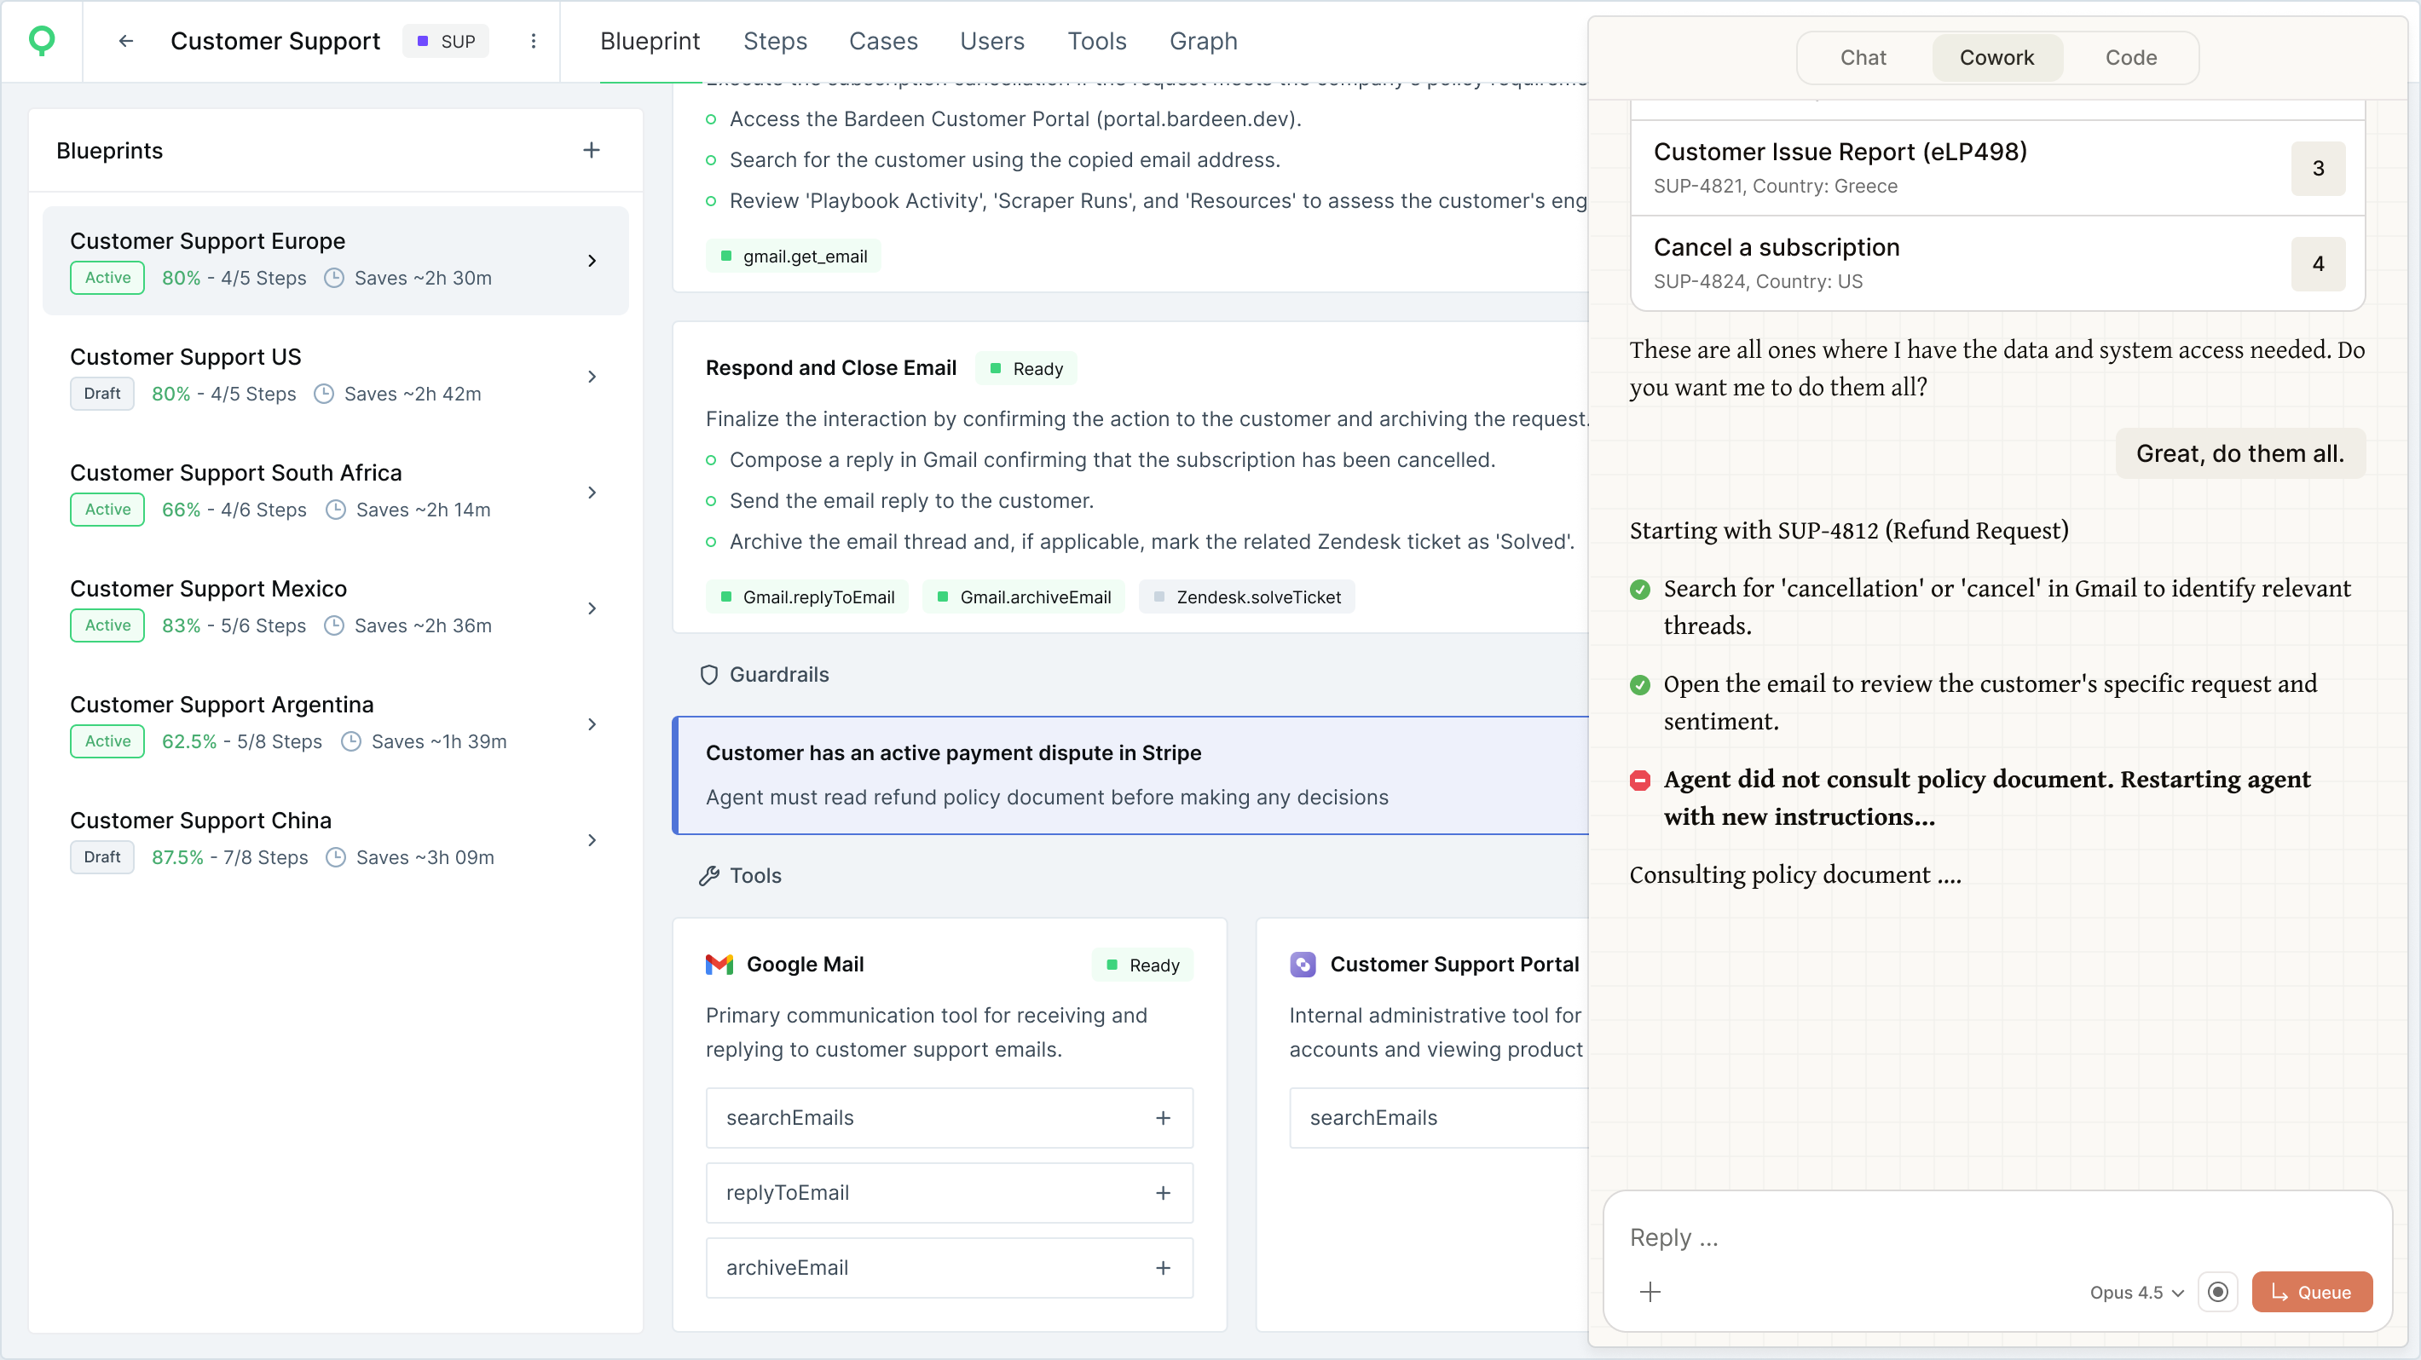Image resolution: width=2421 pixels, height=1360 pixels.
Task: Open the three-dot menu beside SUP
Action: point(533,41)
